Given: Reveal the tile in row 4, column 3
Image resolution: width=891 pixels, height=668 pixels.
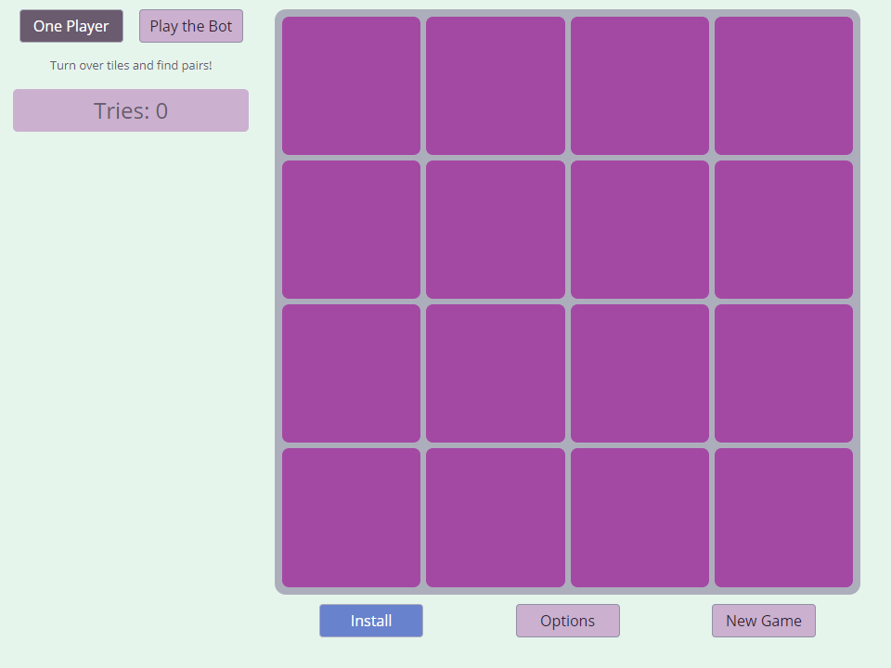Looking at the screenshot, I should coord(639,518).
